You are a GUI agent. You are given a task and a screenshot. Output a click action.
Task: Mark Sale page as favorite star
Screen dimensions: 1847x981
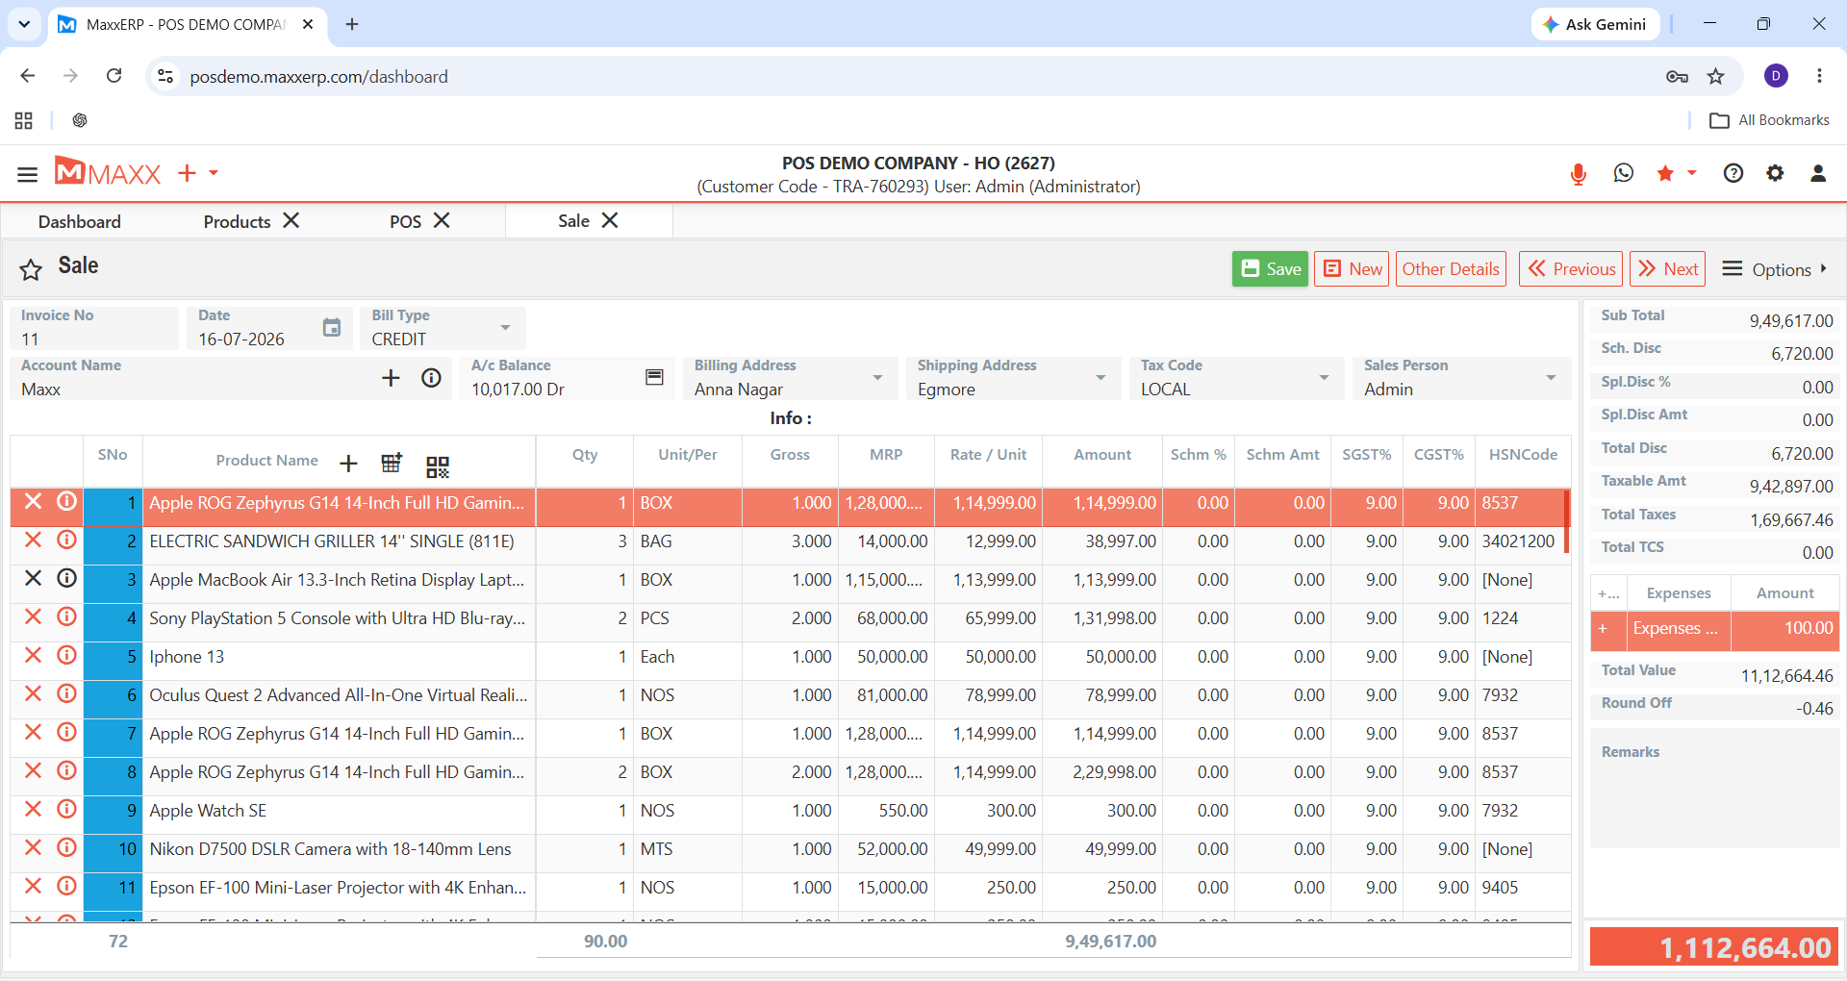(x=31, y=270)
